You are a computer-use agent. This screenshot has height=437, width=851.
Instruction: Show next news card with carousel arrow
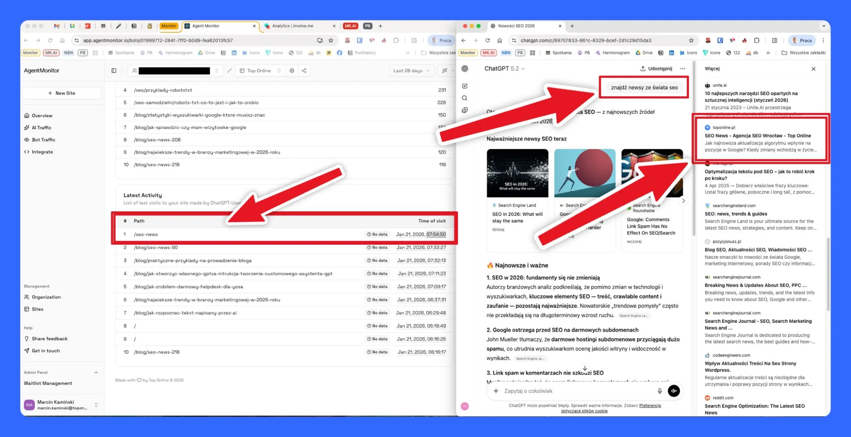coord(683,201)
